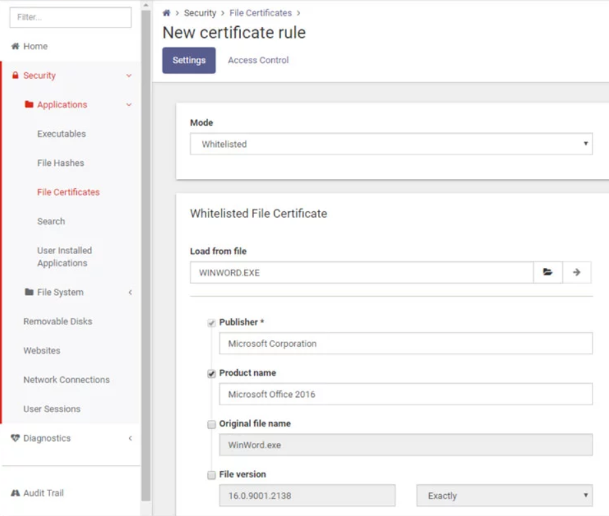The image size is (609, 516).
Task: Open User Installed Applications
Action: point(65,257)
